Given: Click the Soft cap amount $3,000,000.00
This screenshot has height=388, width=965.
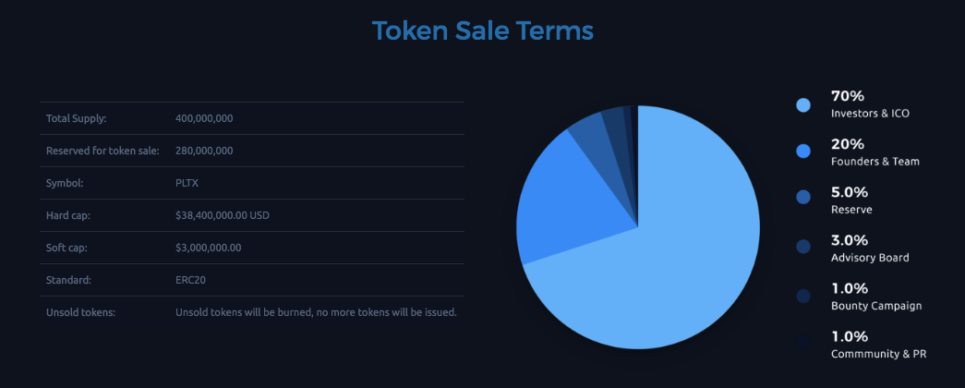Looking at the screenshot, I should tap(208, 248).
